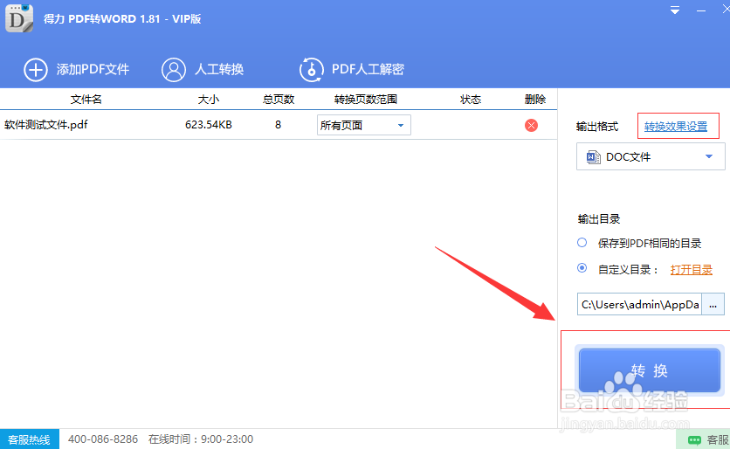The height and width of the screenshot is (449, 730).
Task: Open 添加PDF文件 label
Action: [x=93, y=69]
